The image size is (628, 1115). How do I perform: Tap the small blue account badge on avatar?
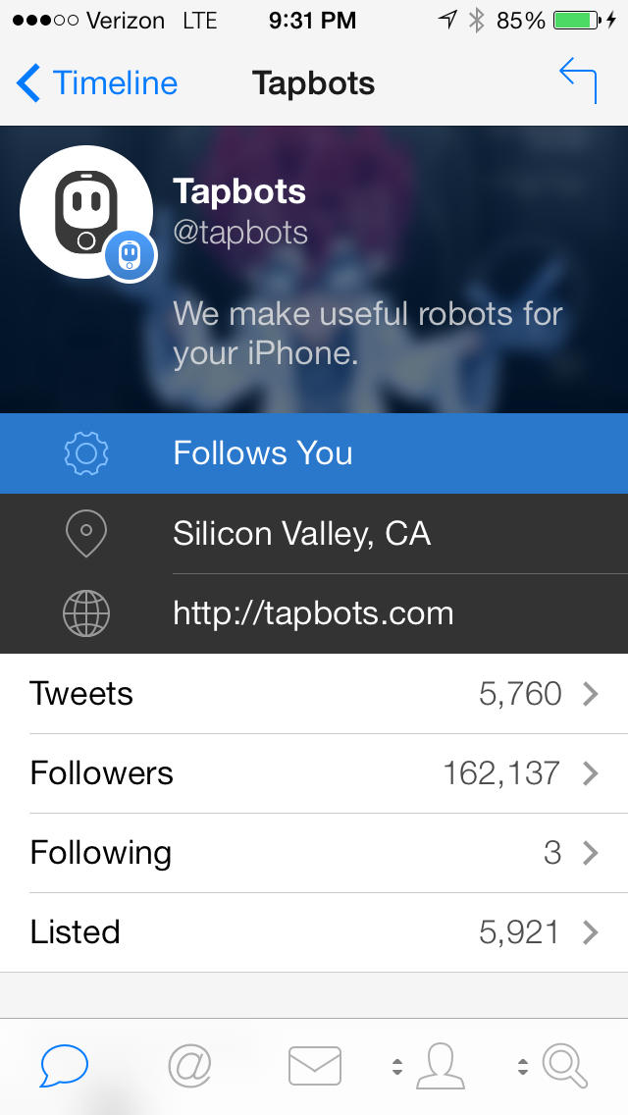[131, 257]
